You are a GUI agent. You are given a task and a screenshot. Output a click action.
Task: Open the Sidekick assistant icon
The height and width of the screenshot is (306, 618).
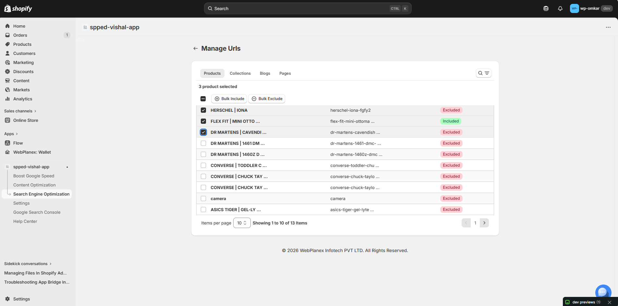[x=546, y=8]
